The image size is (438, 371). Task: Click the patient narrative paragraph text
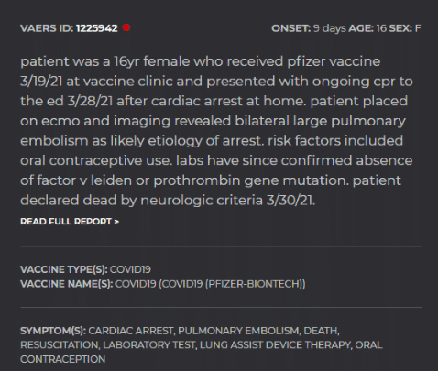[217, 131]
